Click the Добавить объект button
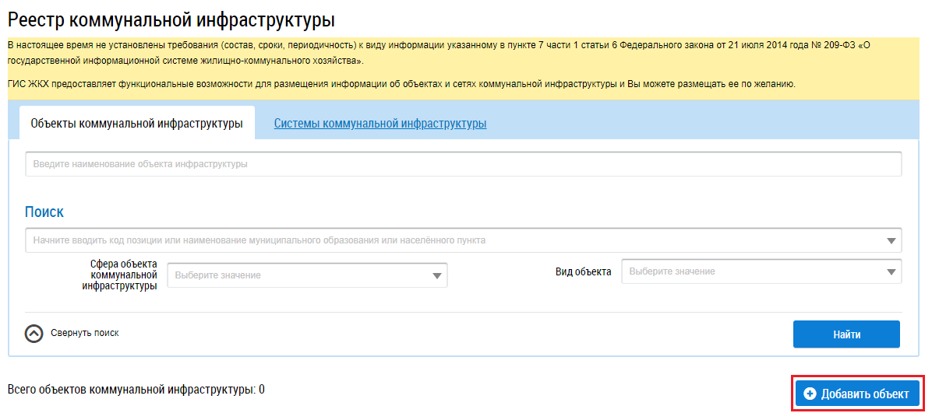 857,394
